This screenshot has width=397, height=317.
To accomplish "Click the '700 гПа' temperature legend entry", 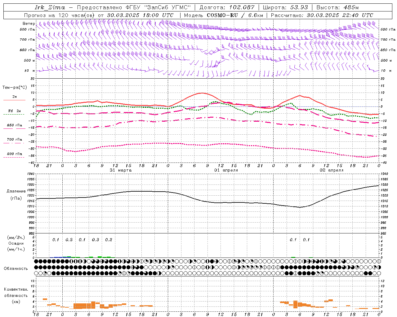I will click(x=14, y=140).
